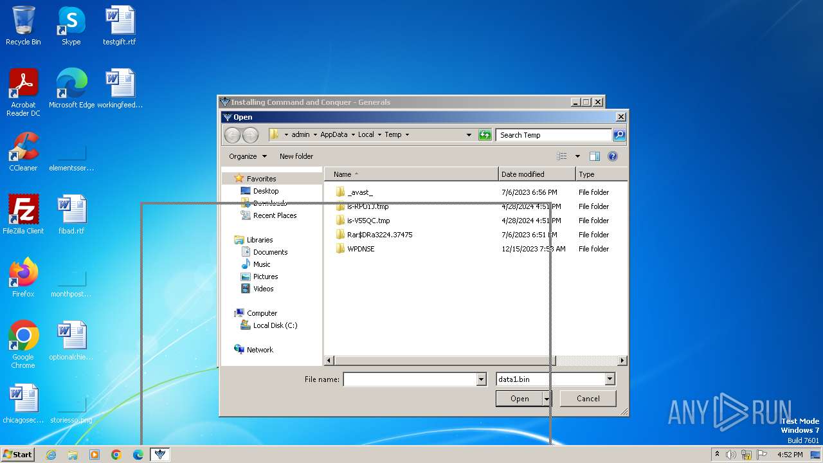Open Edge from the taskbar
This screenshot has height=463, width=823.
coord(138,455)
